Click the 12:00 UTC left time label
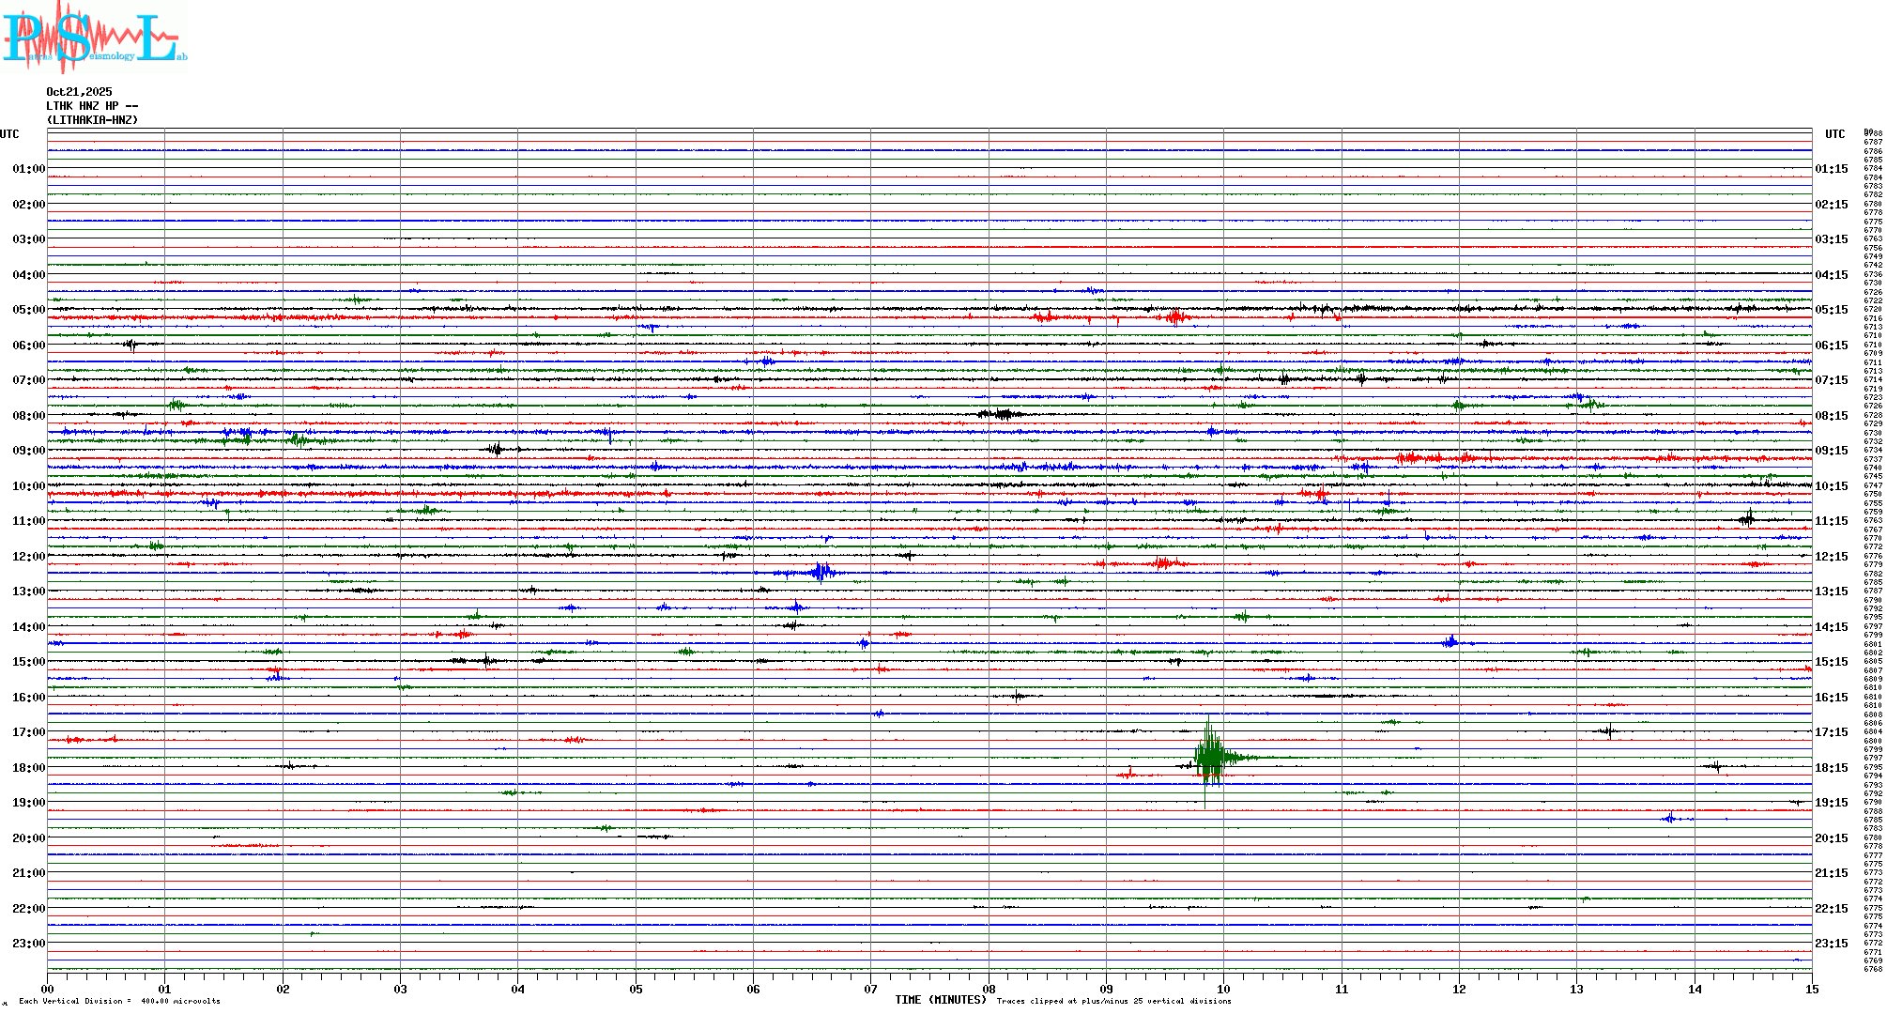Viewport: 1887px width, 1014px height. point(28,557)
